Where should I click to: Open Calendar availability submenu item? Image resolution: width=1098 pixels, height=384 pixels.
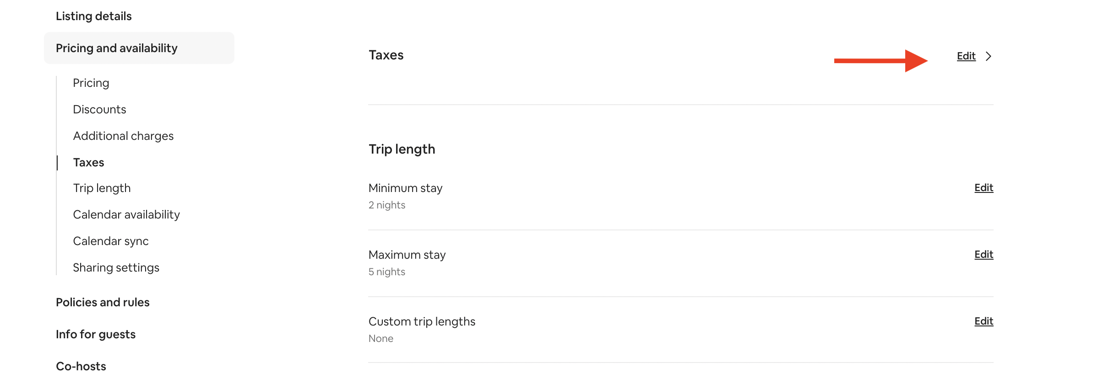(x=126, y=215)
